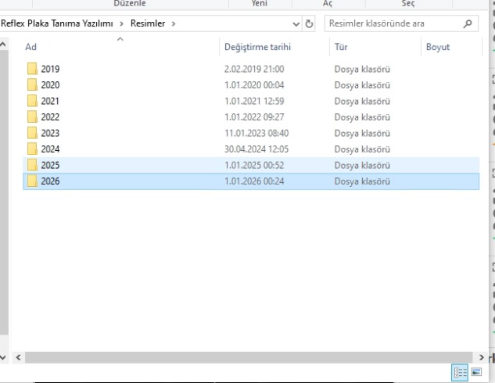Click the Resimler breadcrumb
This screenshot has width=495, height=383.
click(x=148, y=23)
